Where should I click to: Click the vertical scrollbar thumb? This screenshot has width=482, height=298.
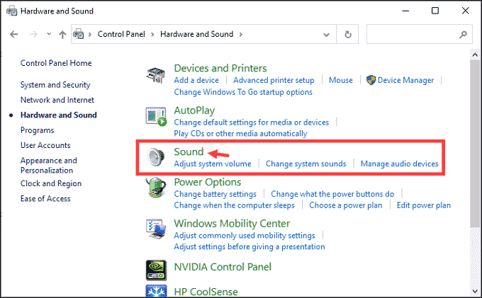475,144
